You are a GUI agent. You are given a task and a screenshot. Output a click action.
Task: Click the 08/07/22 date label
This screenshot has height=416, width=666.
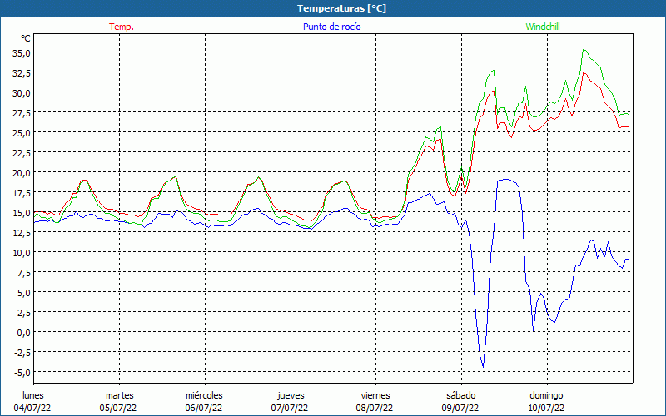pos(375,408)
